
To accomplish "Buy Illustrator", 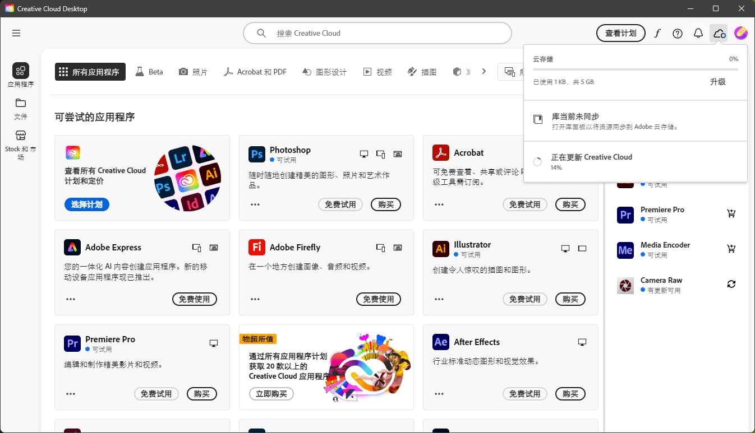I will pyautogui.click(x=570, y=299).
